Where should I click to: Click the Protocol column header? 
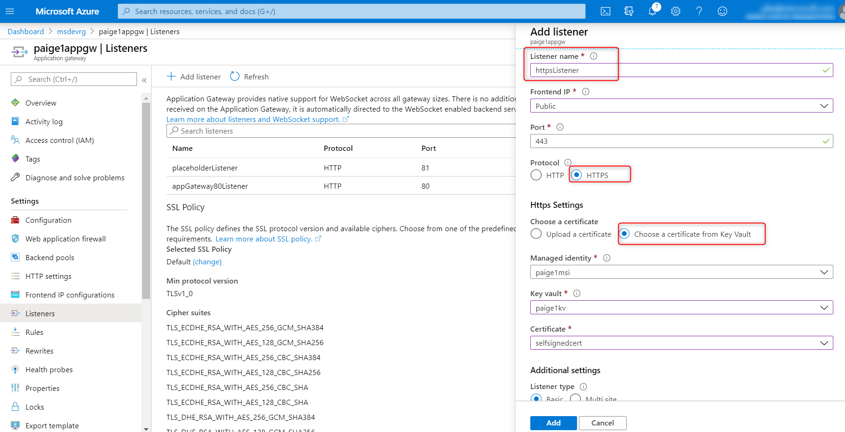(338, 148)
